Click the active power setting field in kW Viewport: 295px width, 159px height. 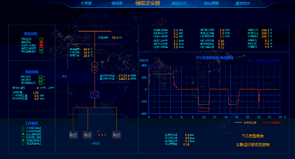click(x=37, y=96)
